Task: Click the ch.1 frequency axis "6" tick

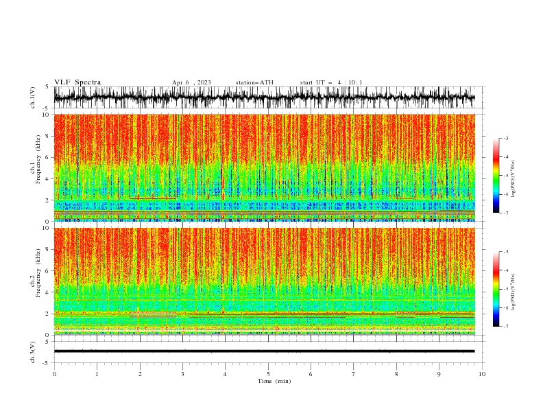Action: [47, 157]
